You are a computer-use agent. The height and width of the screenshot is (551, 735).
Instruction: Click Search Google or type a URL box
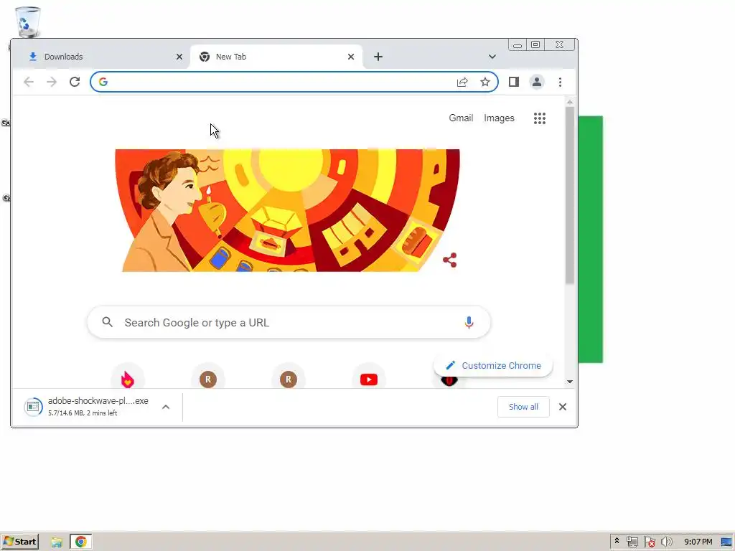point(289,322)
